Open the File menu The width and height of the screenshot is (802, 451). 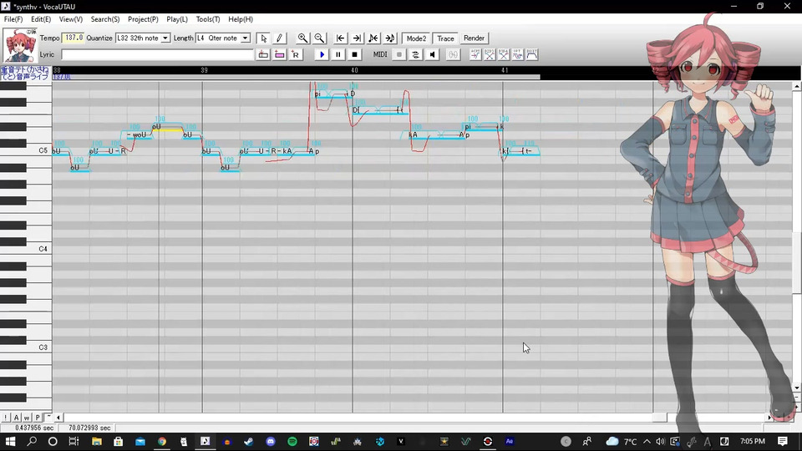[13, 19]
